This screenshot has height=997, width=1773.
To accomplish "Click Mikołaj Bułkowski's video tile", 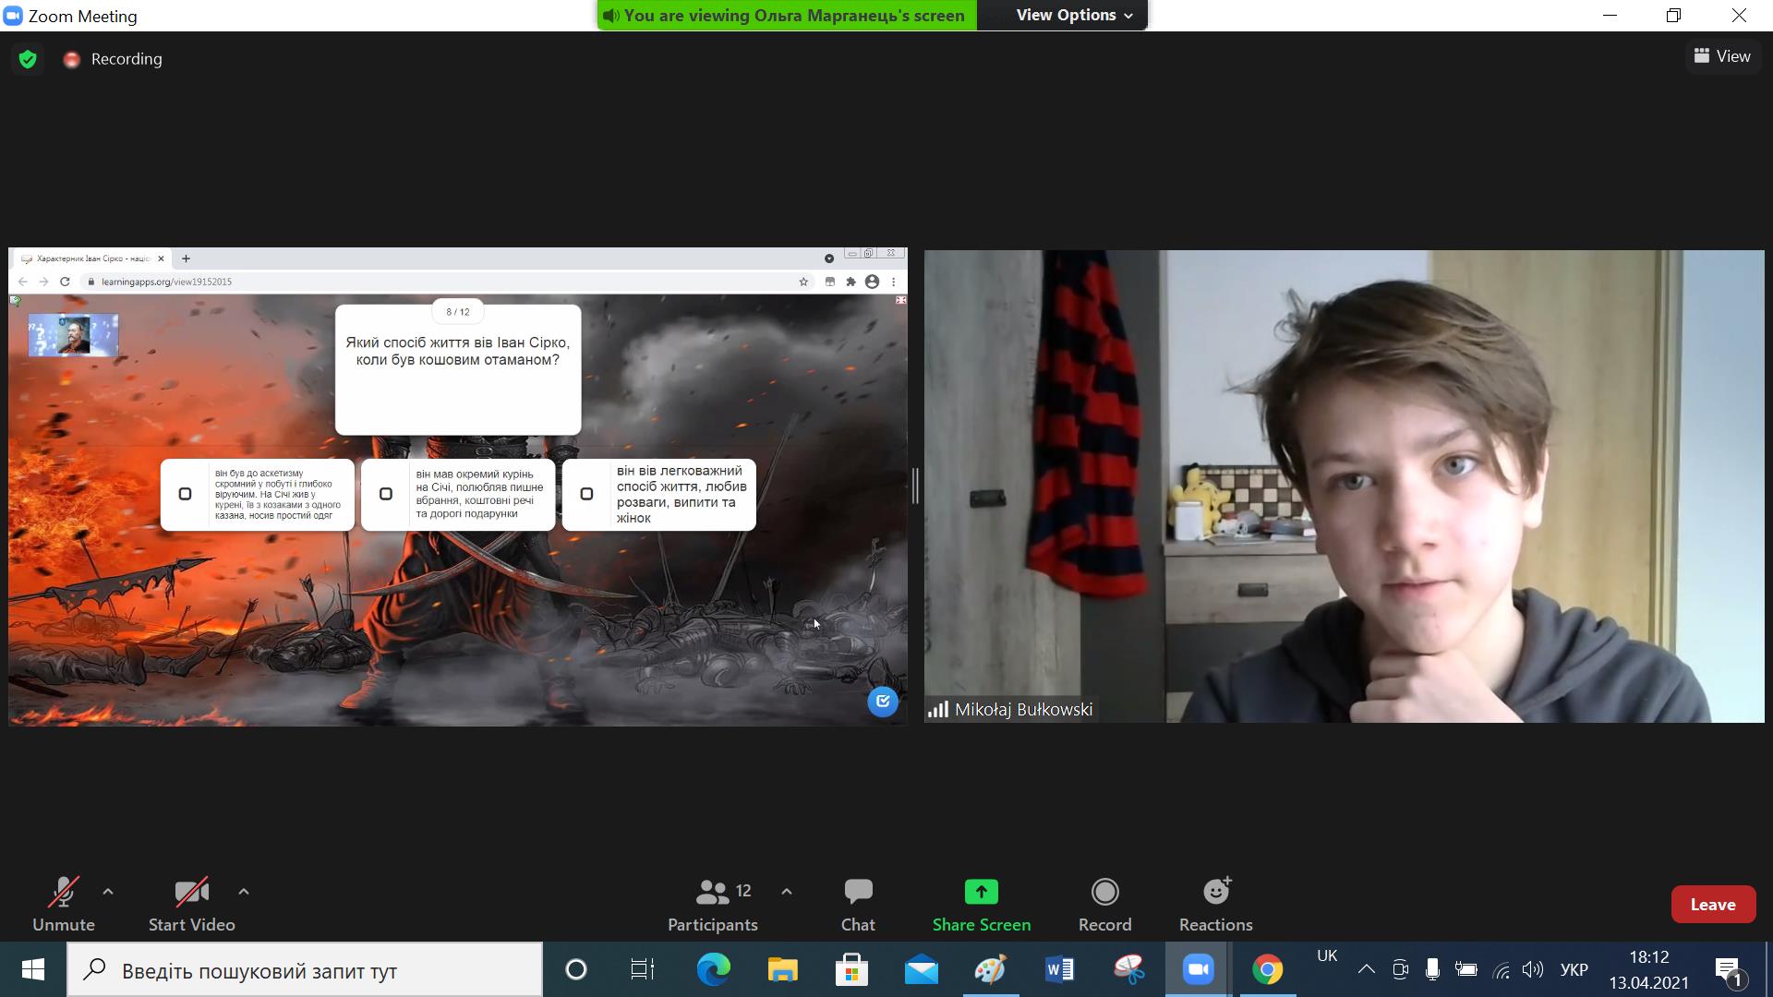I will pyautogui.click(x=1344, y=486).
